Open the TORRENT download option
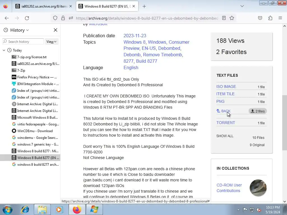Image resolution: width=287 pixels, height=215 pixels. (226, 123)
